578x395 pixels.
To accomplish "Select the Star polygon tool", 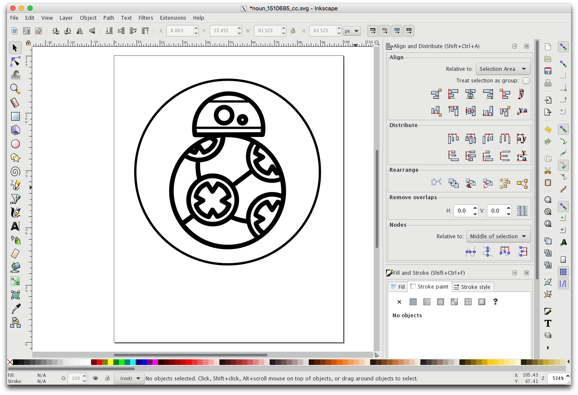I will point(15,158).
